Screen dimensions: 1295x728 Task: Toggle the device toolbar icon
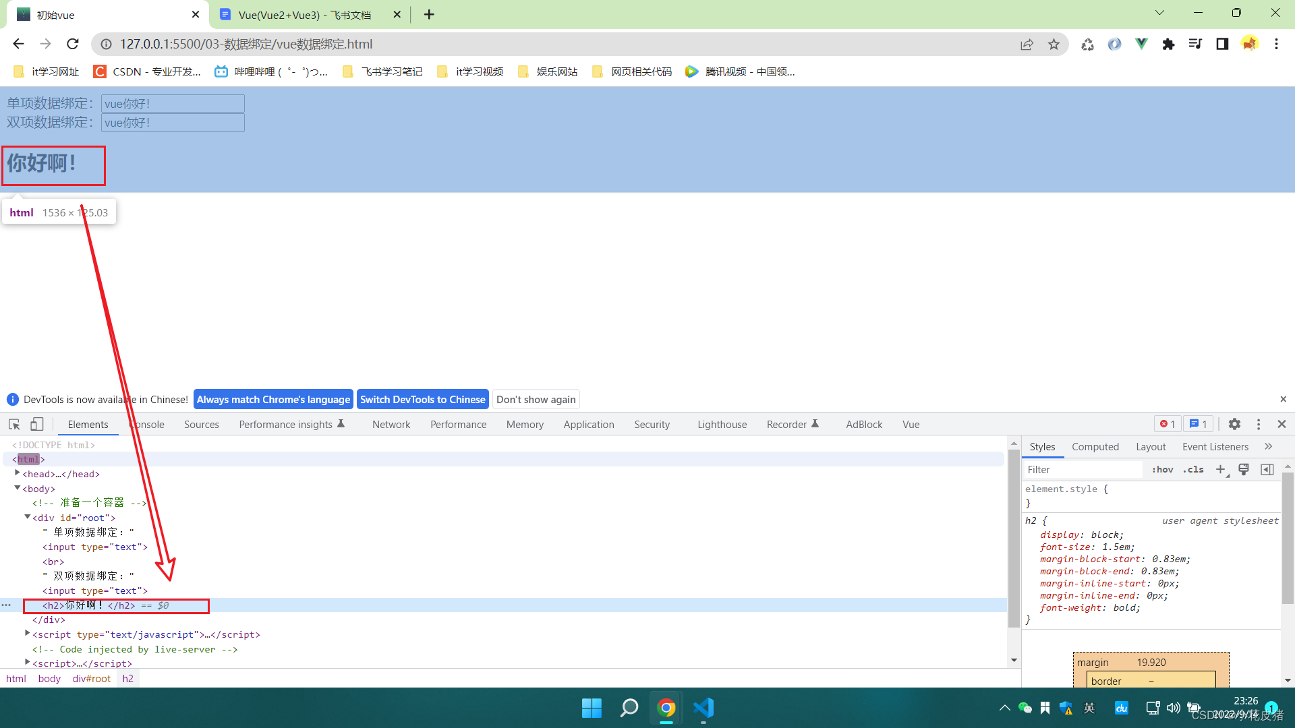point(37,424)
